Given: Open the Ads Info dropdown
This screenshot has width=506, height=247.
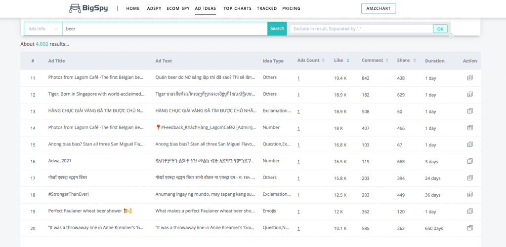Looking at the screenshot, I should tap(43, 29).
